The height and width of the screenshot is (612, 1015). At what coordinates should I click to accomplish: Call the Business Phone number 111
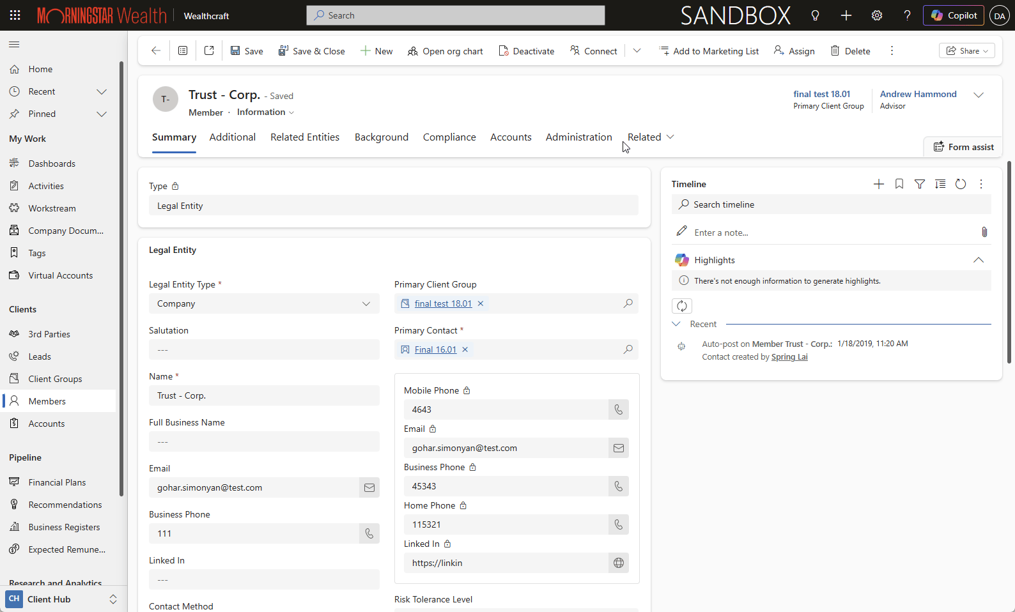tap(369, 533)
